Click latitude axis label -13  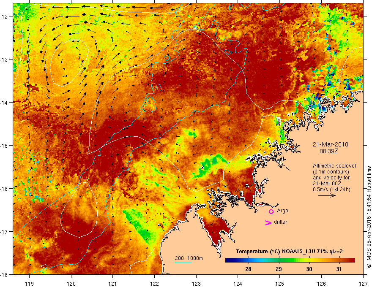[4, 60]
